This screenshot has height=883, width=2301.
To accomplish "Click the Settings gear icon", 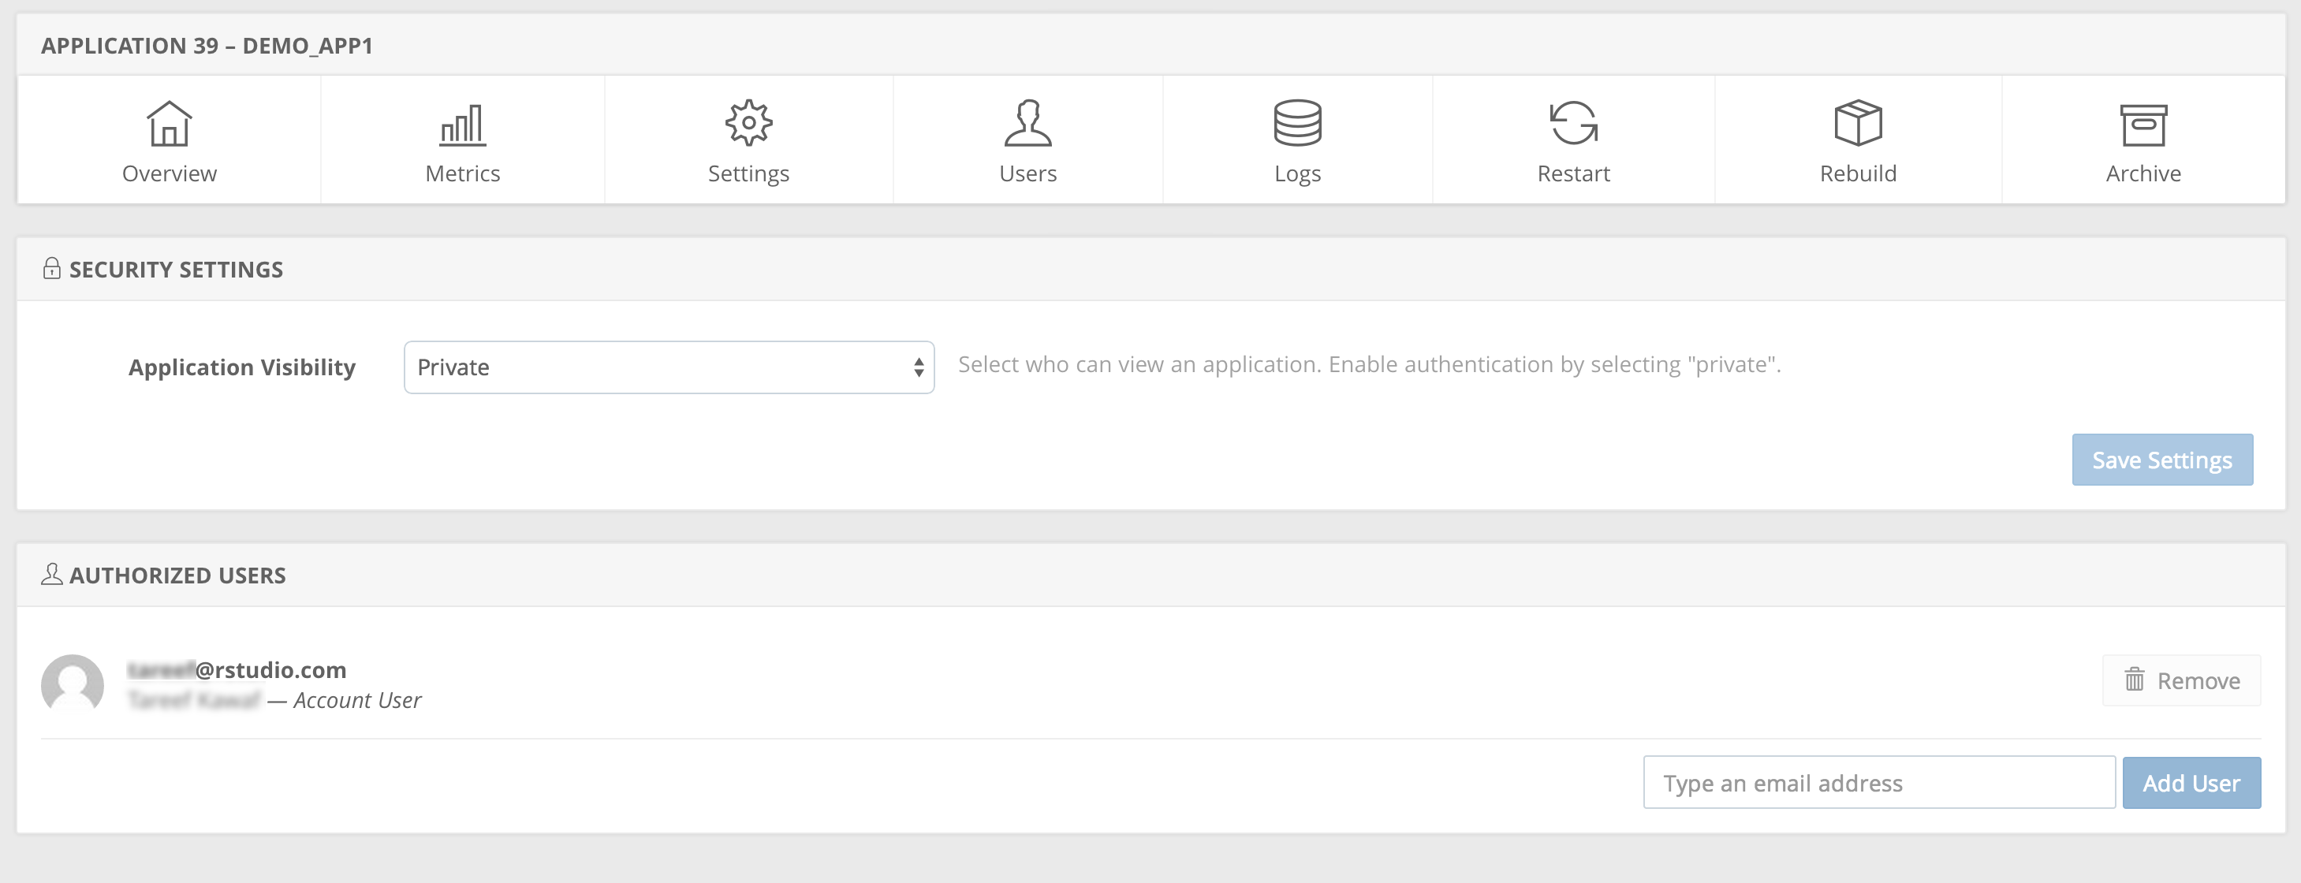I will pos(748,122).
